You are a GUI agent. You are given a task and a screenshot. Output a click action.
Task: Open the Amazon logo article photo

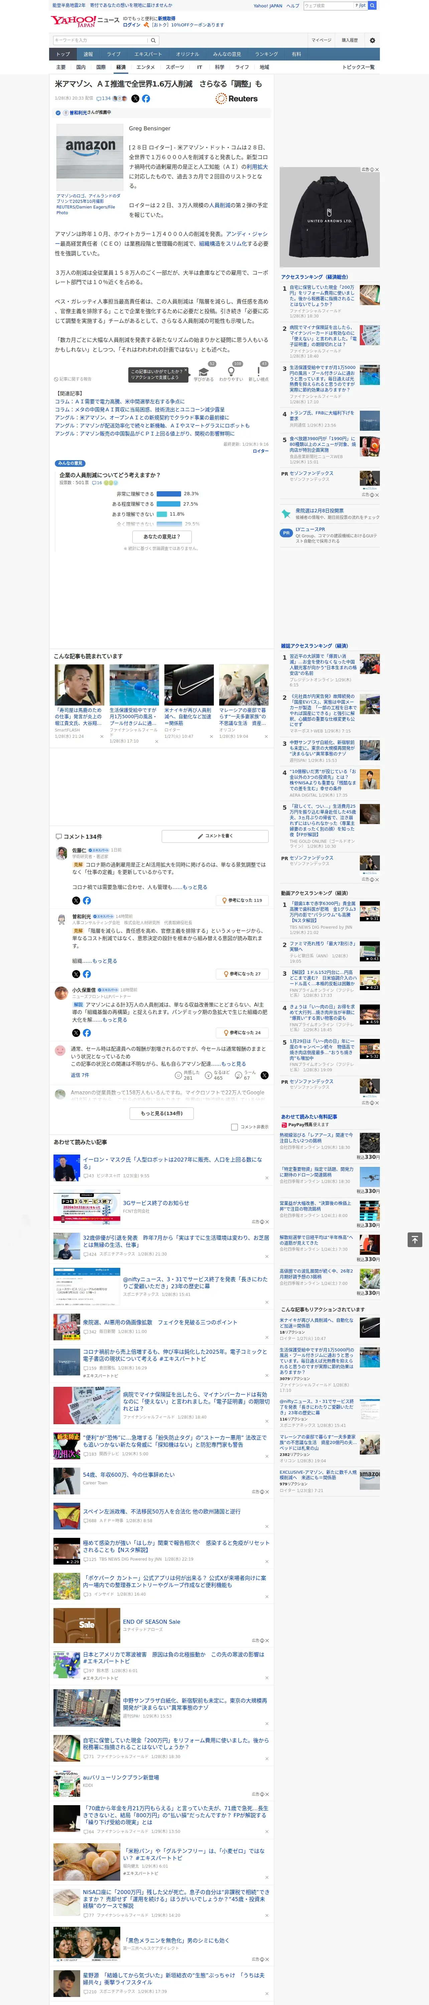pos(90,157)
